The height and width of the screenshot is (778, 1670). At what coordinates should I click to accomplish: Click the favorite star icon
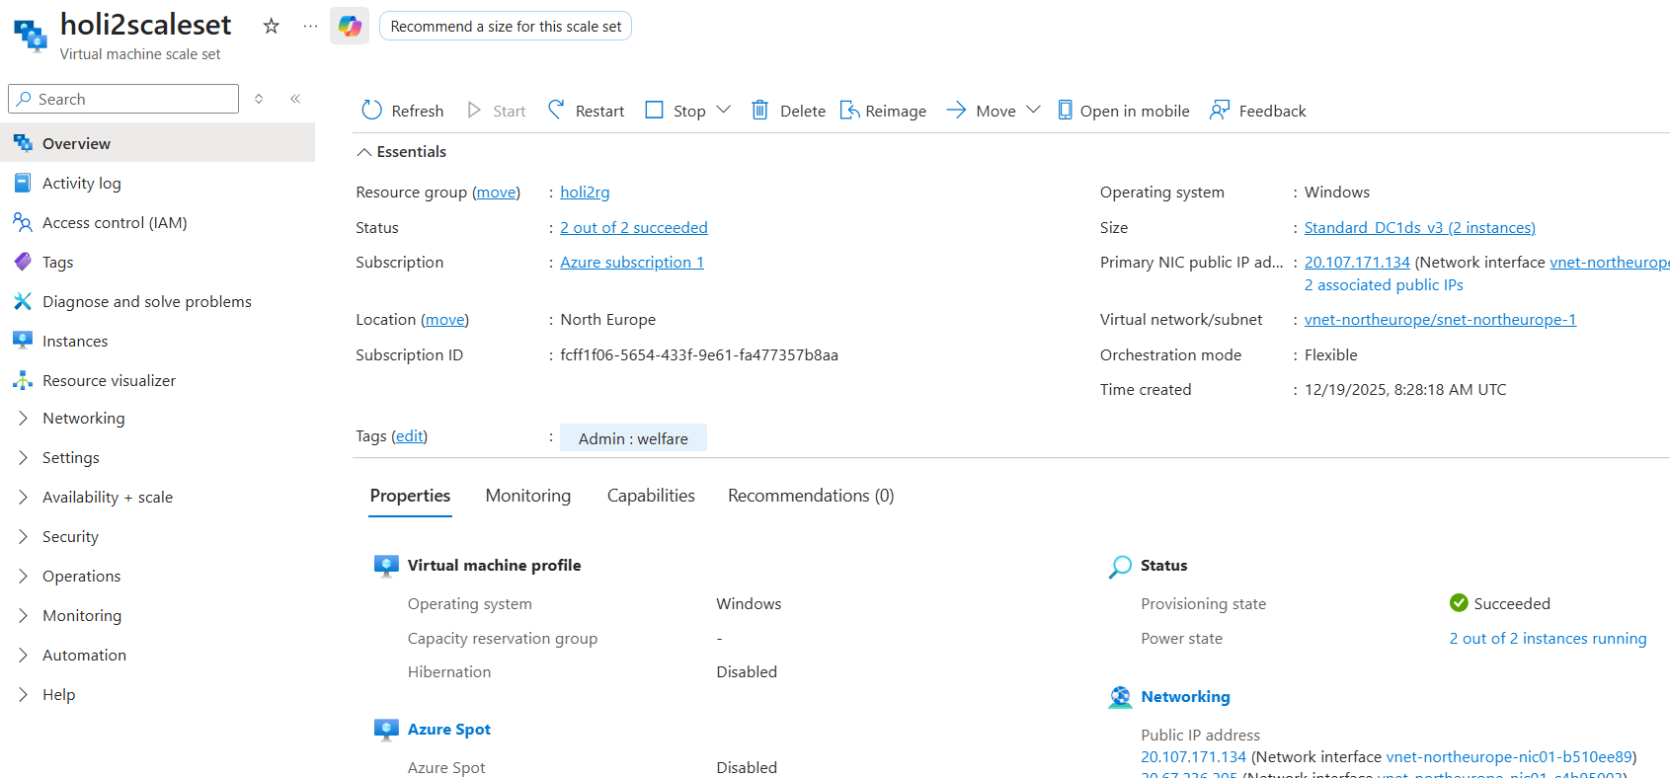tap(272, 26)
